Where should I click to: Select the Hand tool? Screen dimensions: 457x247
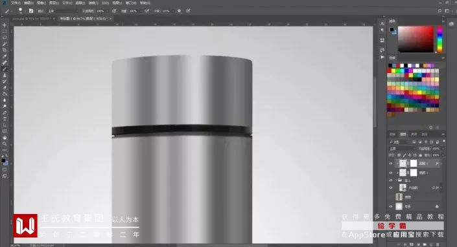(5, 138)
